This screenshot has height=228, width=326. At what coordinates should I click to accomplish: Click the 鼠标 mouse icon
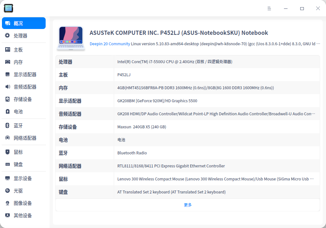point(7,152)
